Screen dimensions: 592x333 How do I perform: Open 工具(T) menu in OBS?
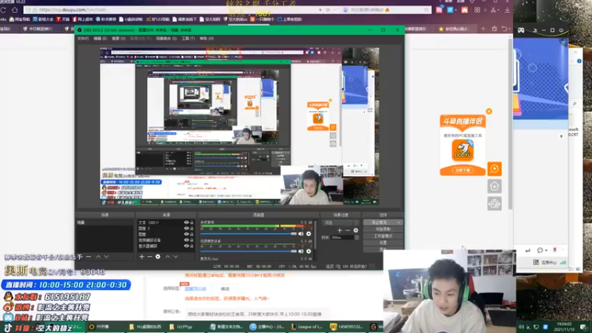[188, 38]
